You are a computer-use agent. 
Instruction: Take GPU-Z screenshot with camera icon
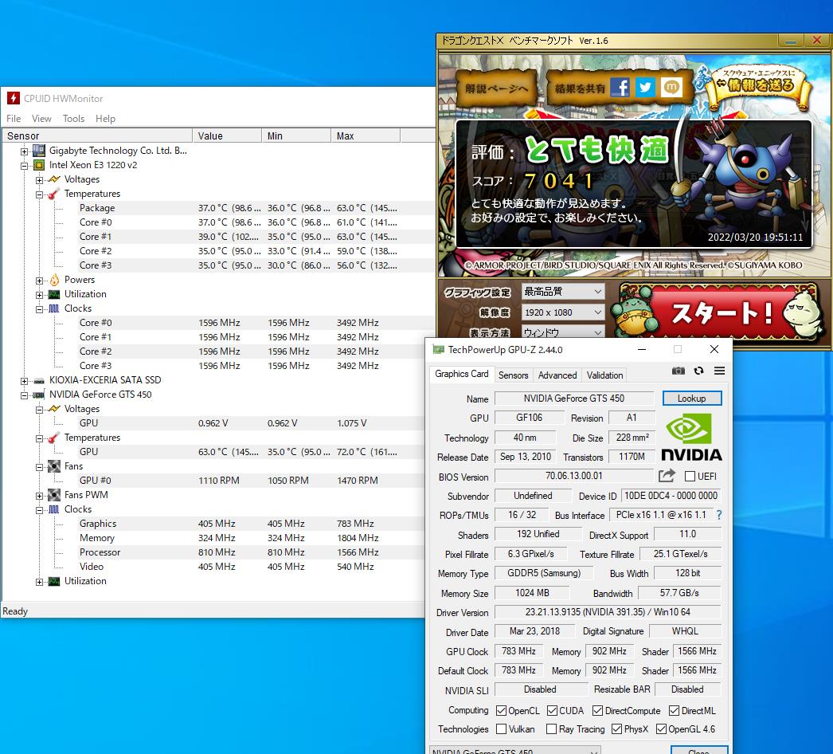(x=679, y=371)
